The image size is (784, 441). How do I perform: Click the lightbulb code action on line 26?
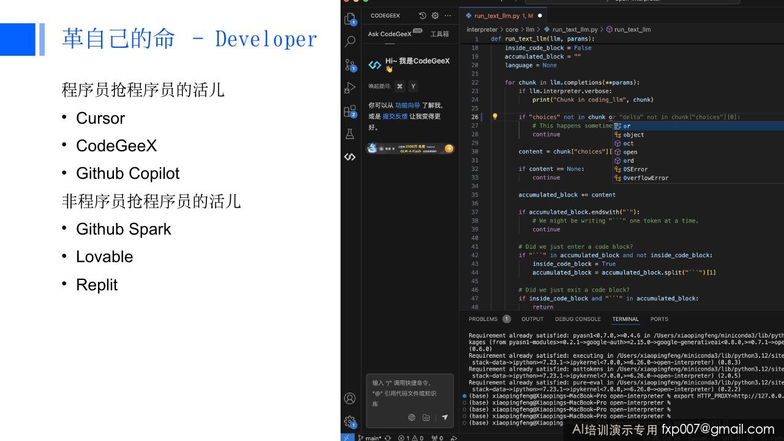pos(495,116)
